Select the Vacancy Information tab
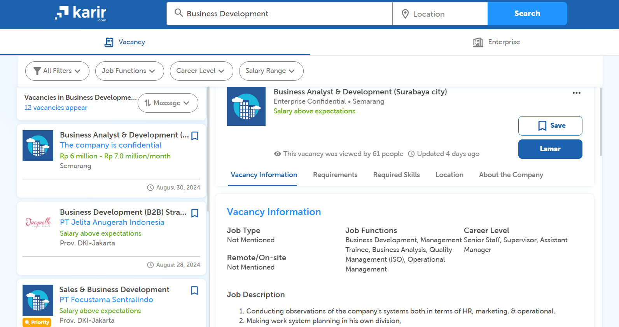The image size is (619, 327). (264, 175)
